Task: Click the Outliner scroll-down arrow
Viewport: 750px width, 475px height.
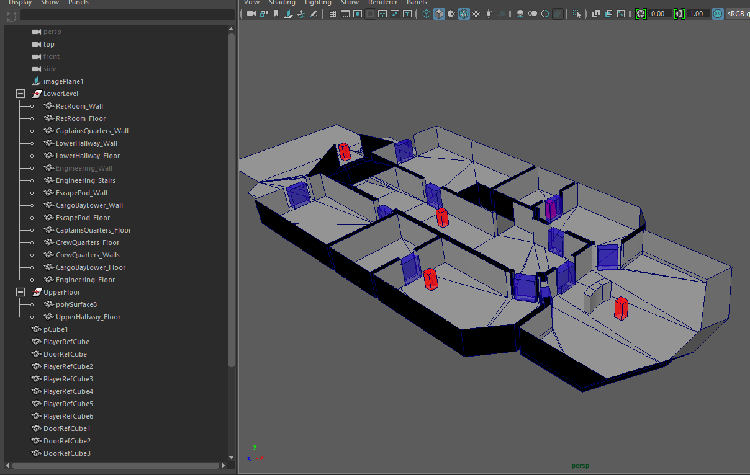Action: pos(232,457)
